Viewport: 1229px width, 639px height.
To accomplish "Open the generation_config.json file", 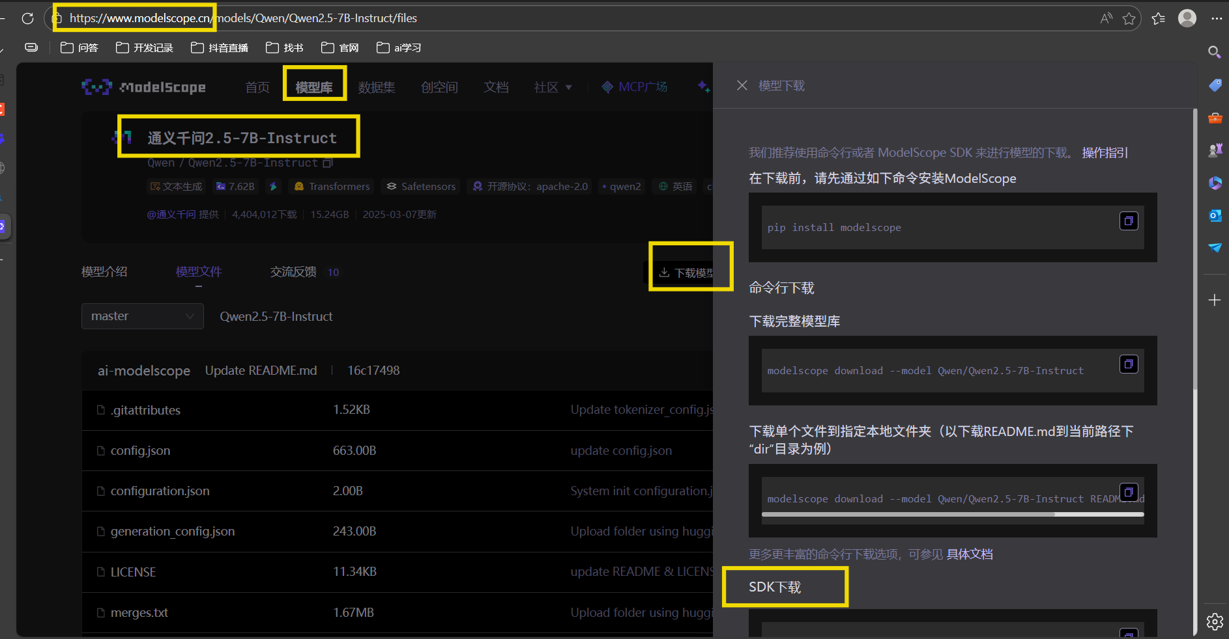I will coord(173,532).
